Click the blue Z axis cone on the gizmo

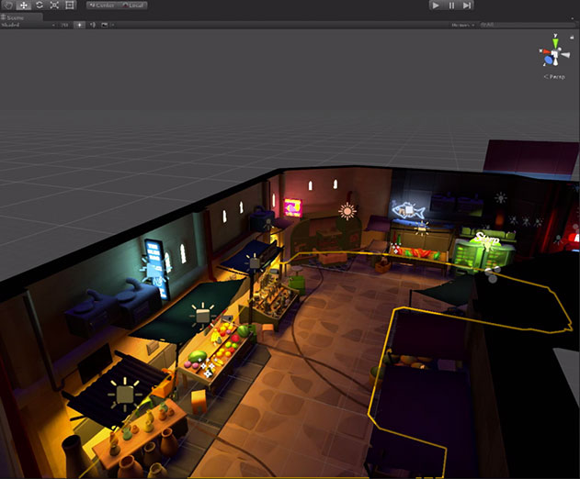coord(550,60)
